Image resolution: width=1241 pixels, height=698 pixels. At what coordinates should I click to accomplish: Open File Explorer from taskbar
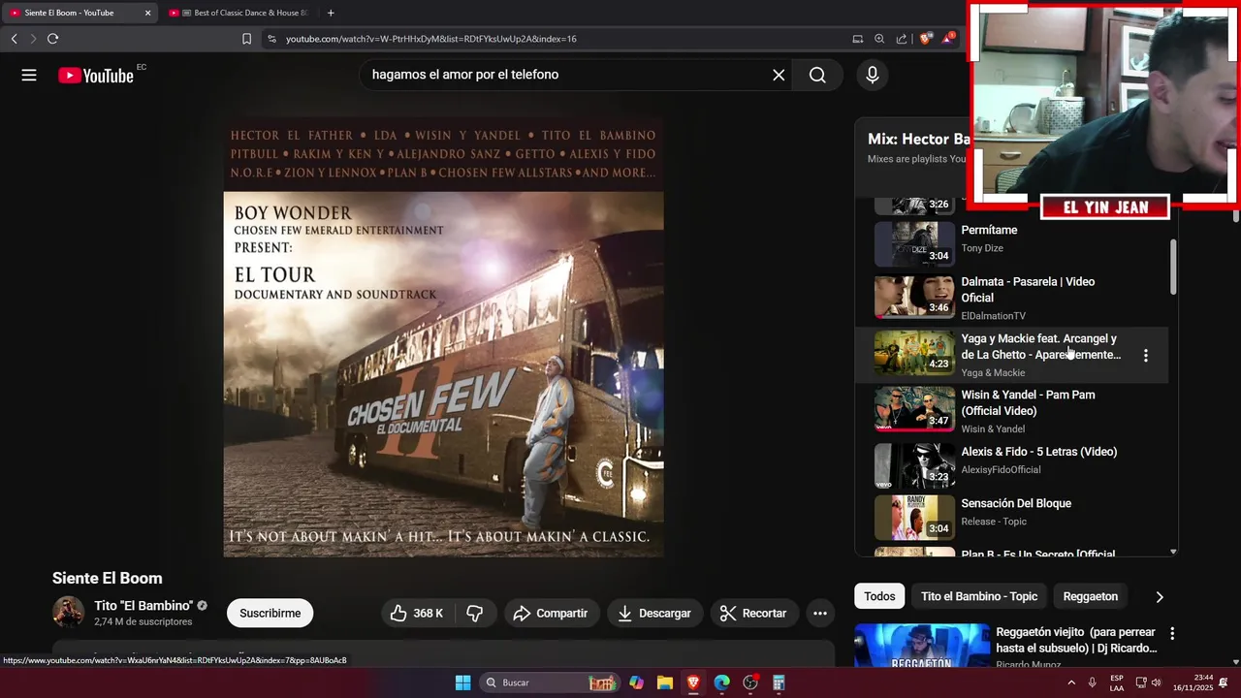pyautogui.click(x=665, y=682)
